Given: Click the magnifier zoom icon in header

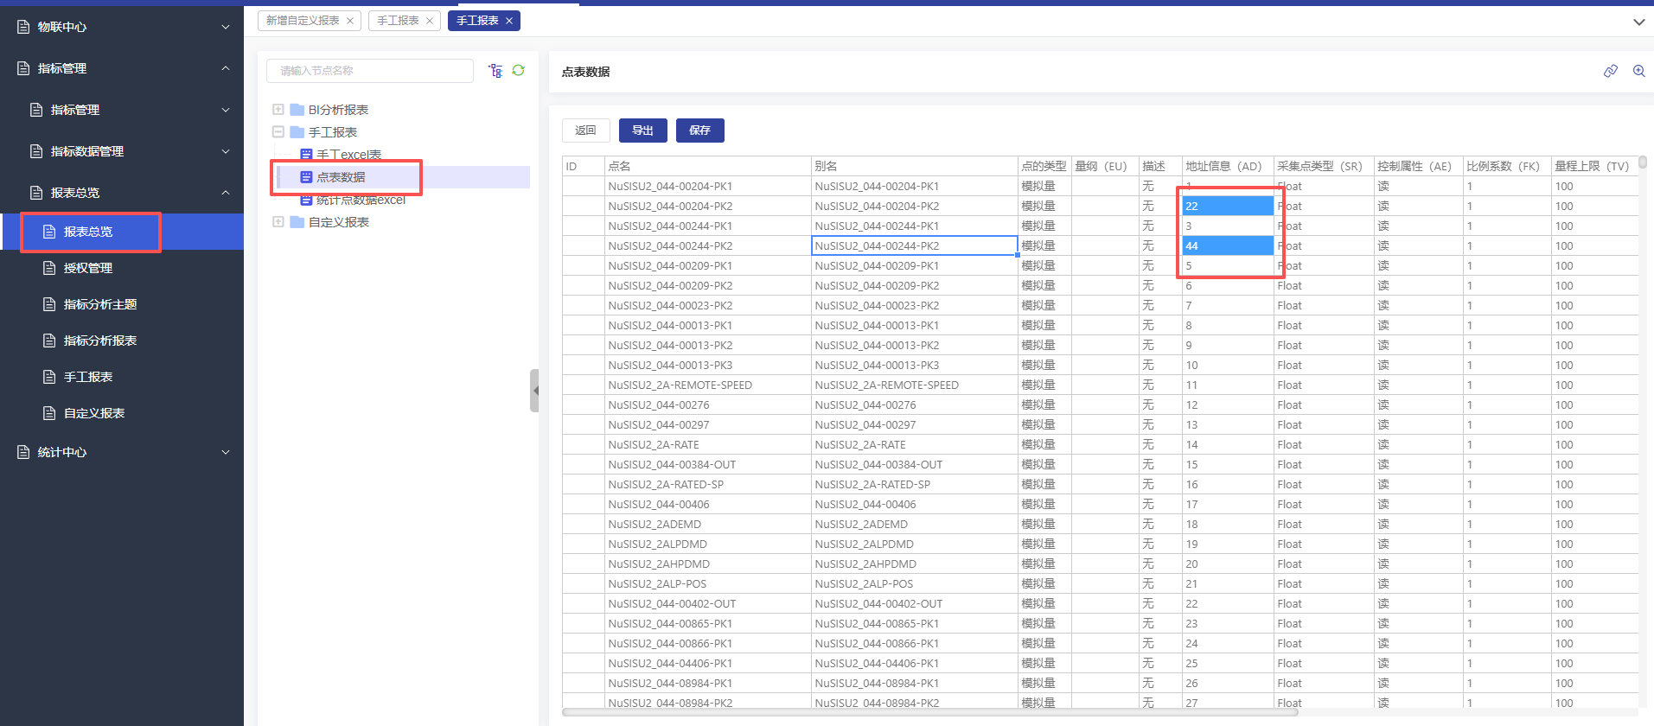Looking at the screenshot, I should tap(1638, 72).
